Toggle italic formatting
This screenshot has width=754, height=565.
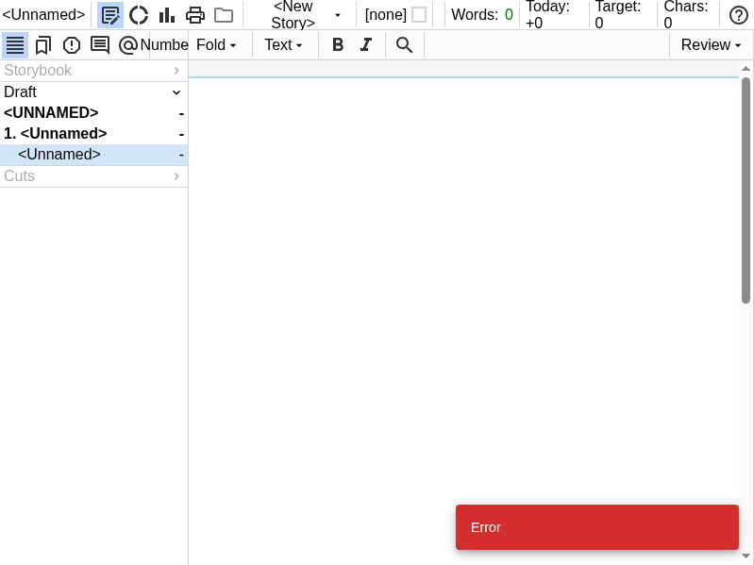click(366, 44)
